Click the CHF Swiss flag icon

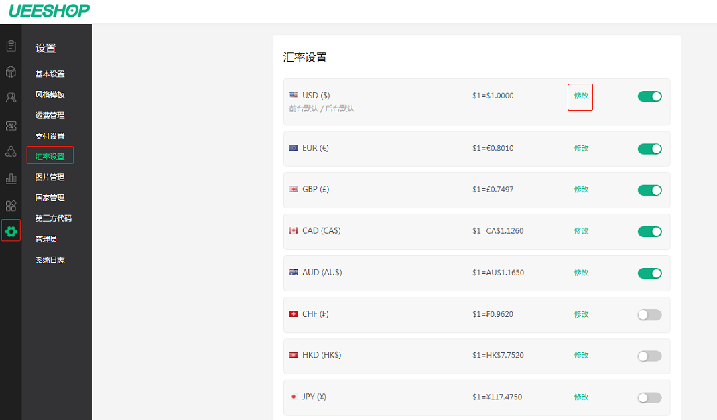pos(293,314)
